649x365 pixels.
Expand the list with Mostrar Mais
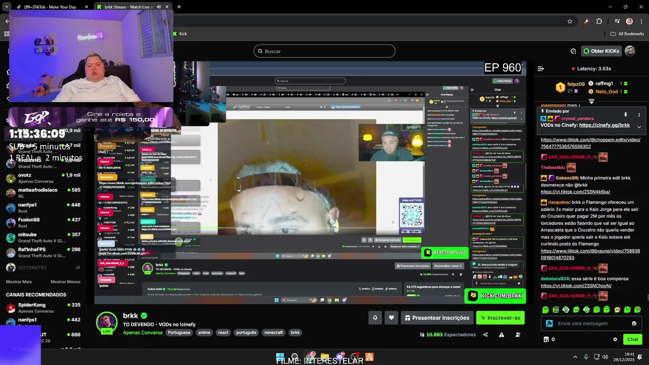[x=19, y=282]
